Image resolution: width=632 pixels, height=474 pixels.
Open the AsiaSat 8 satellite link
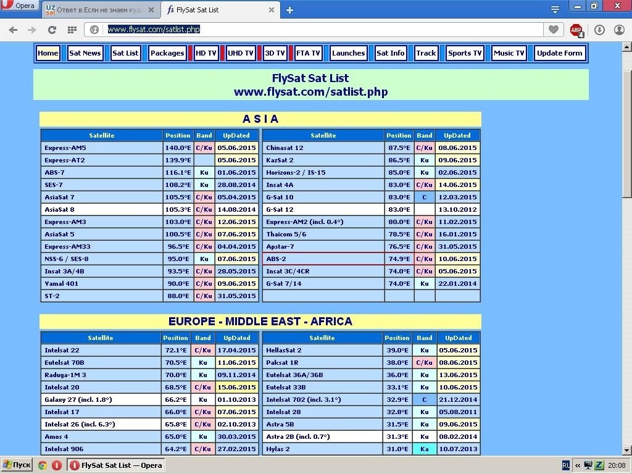tap(59, 210)
